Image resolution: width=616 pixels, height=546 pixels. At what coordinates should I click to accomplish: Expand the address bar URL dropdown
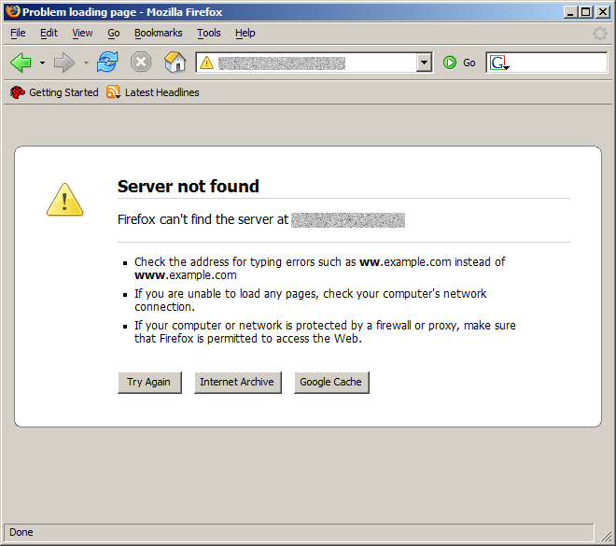pyautogui.click(x=424, y=63)
